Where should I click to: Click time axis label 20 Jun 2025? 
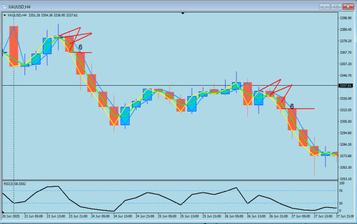coord(11,216)
